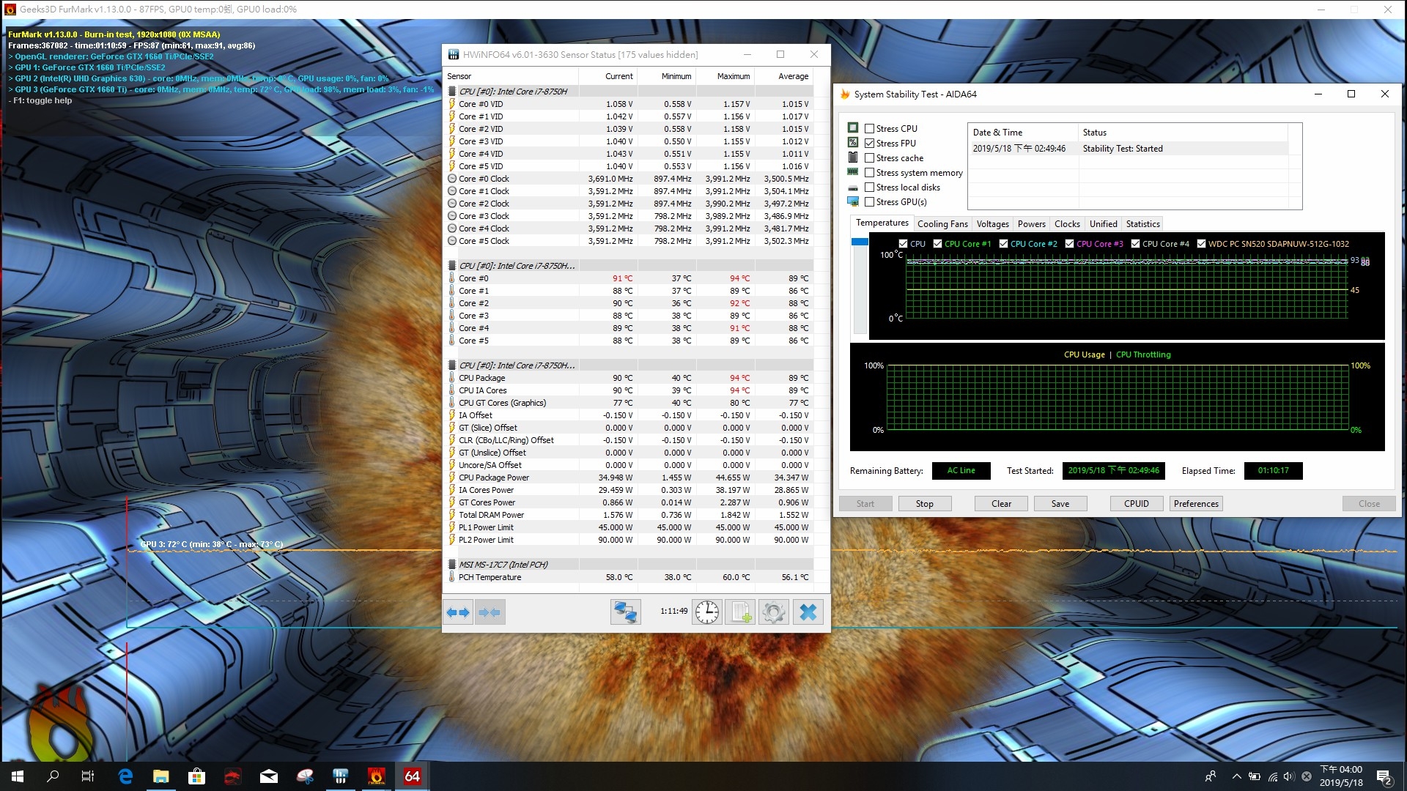This screenshot has height=791, width=1407.
Task: Click Stop button in AIDA64
Action: 924,504
